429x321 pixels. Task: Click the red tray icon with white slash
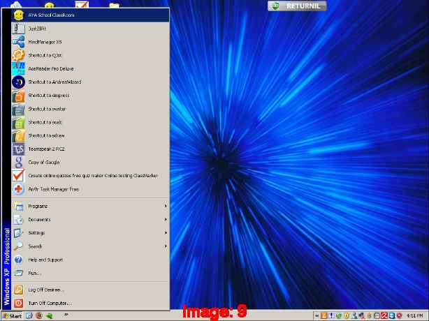tap(384, 316)
